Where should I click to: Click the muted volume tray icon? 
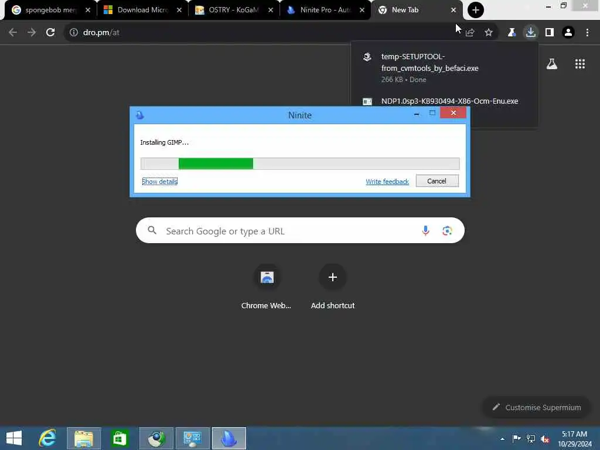(x=545, y=439)
